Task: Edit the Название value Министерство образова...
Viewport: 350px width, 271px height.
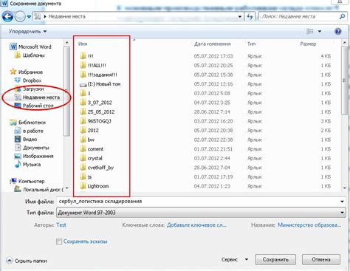Action: (309, 225)
